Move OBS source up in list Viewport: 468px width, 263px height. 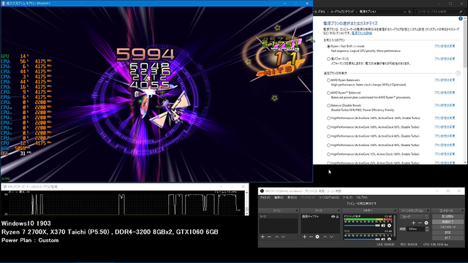[x=325, y=237]
